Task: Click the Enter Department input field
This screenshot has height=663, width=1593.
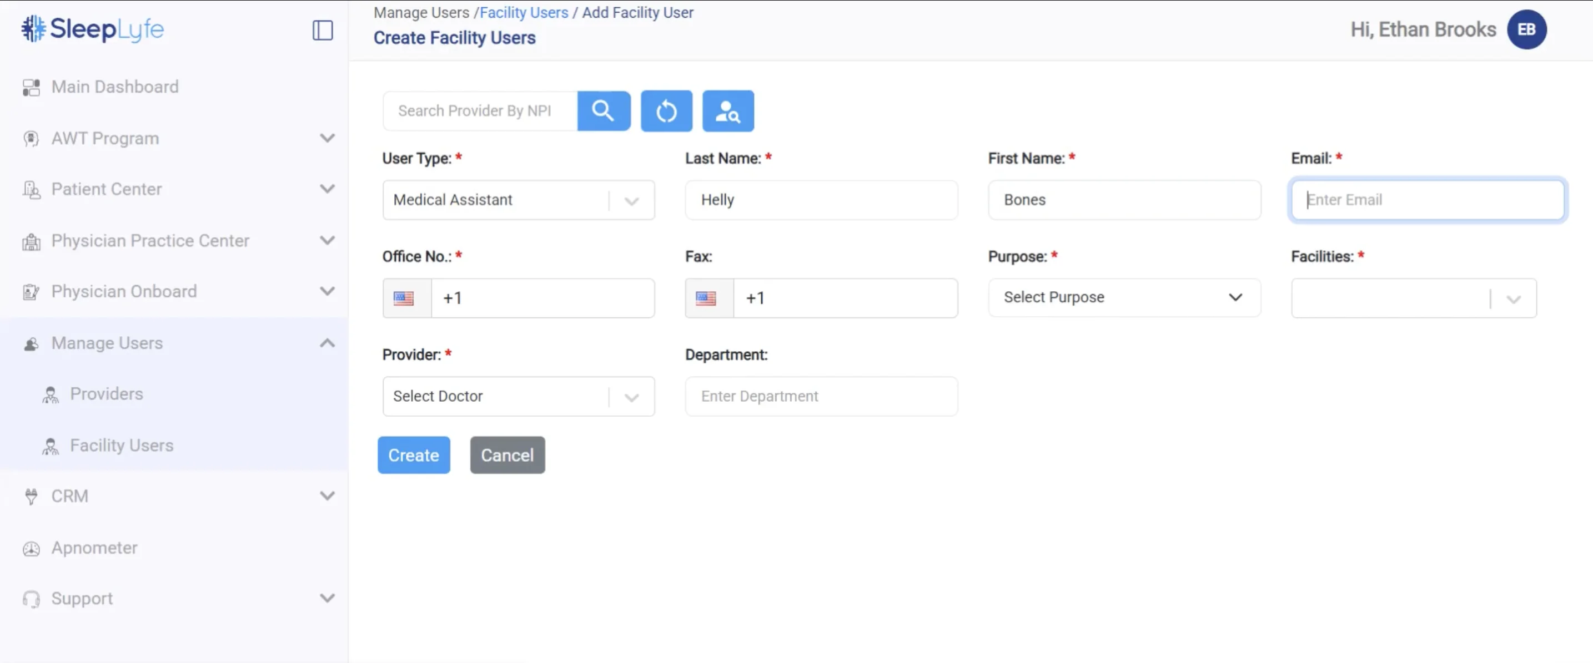Action: [821, 397]
